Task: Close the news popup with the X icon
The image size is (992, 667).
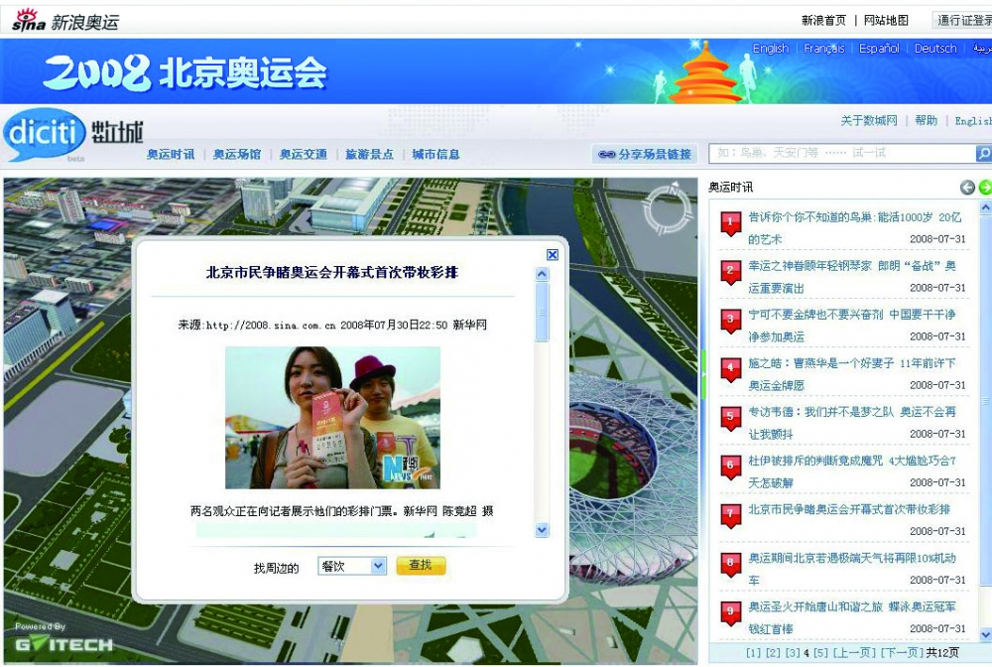Action: pyautogui.click(x=553, y=254)
